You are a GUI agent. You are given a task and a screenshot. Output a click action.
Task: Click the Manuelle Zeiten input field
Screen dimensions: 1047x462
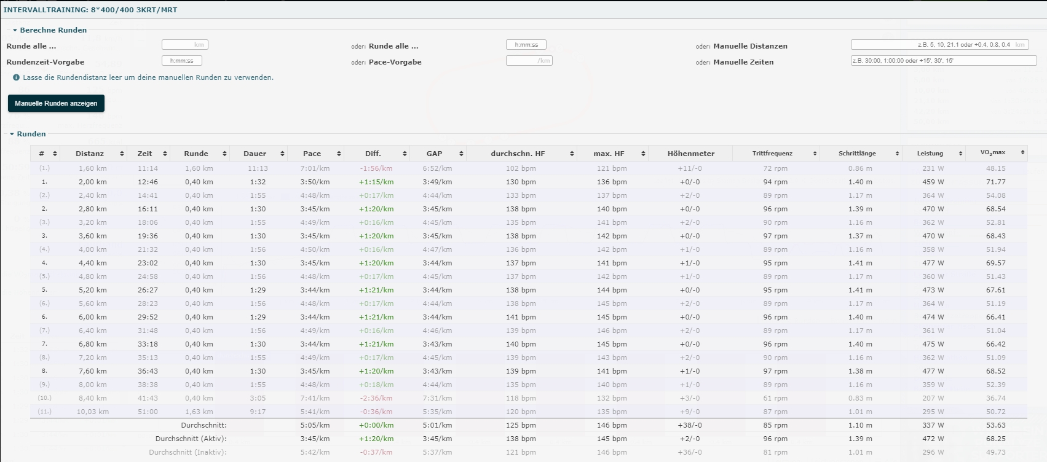click(x=943, y=61)
